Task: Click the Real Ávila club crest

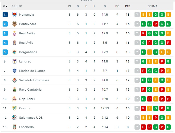Action: click(x=14, y=43)
